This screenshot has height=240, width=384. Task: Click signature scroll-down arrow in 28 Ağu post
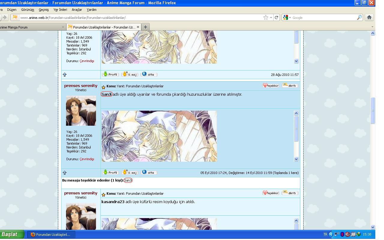(x=296, y=61)
